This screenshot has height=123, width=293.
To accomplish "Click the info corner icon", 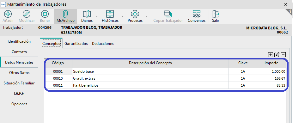I will pyautogui.click(x=290, y=12).
